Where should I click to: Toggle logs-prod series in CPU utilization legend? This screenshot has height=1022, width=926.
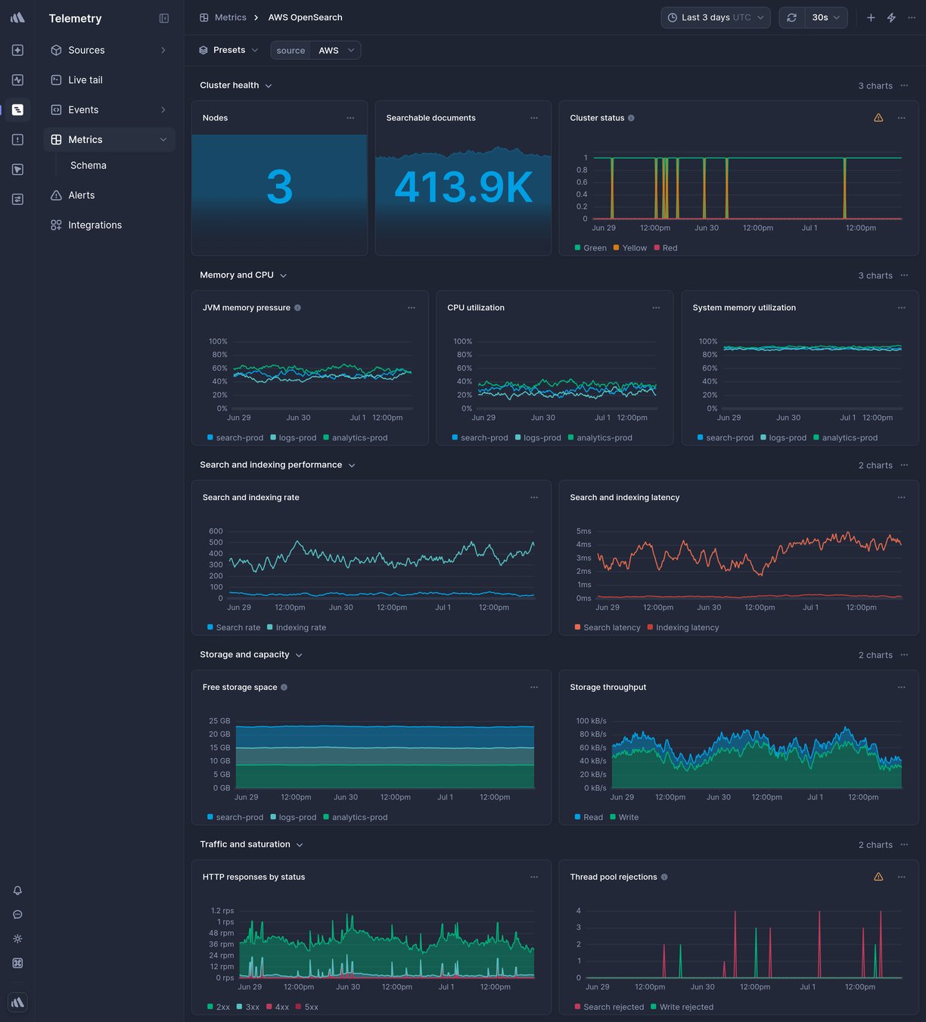point(539,438)
